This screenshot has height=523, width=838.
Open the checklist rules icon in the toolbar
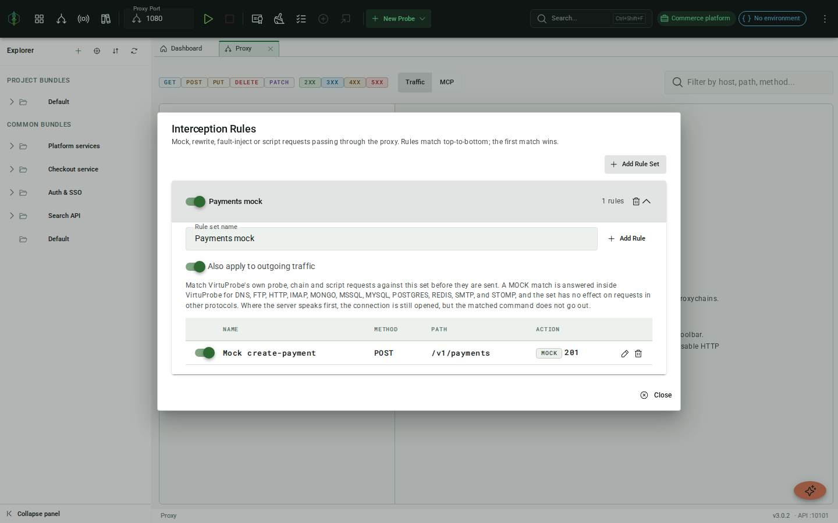(301, 19)
